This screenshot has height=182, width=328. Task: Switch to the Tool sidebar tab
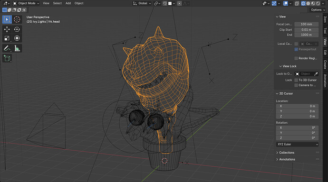(325, 31)
